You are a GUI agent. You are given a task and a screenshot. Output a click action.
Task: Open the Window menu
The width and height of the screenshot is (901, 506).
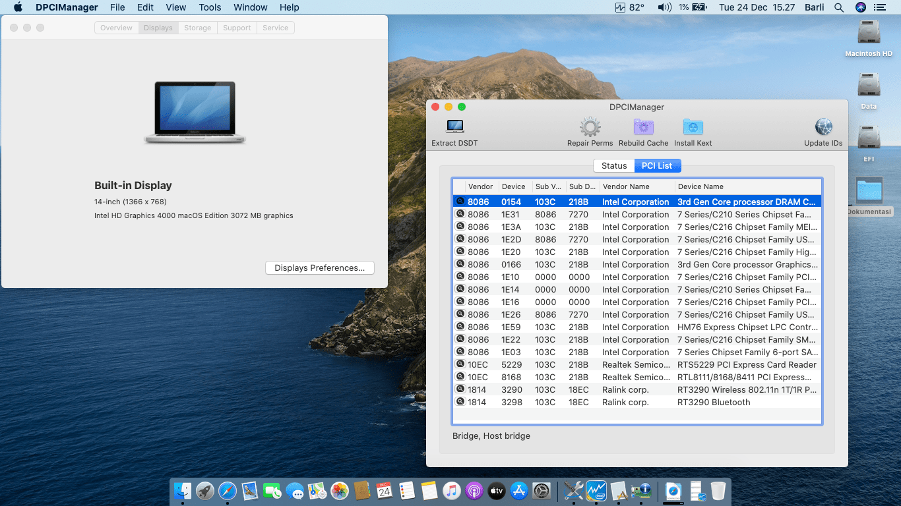pos(250,7)
